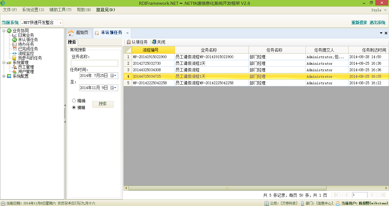Click the 业务名称 input field
This screenshot has height=206, width=389.
[94, 63]
